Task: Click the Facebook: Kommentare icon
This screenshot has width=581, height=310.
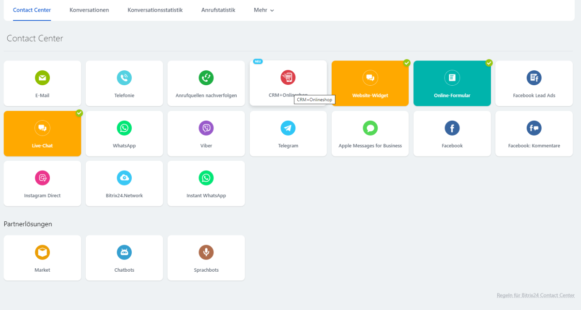Action: click(534, 128)
